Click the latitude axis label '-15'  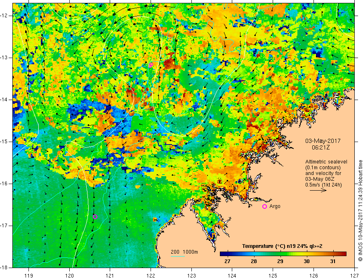pos(4,142)
